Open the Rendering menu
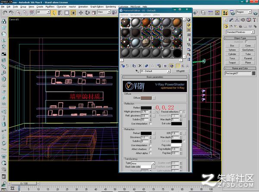This screenshot has width=259, height=192. coord(111,7)
